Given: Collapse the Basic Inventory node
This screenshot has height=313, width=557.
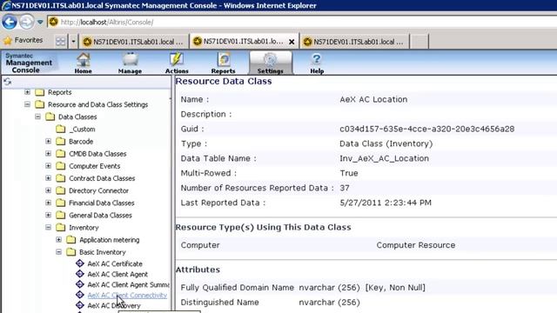Looking at the screenshot, I should pyautogui.click(x=59, y=252).
